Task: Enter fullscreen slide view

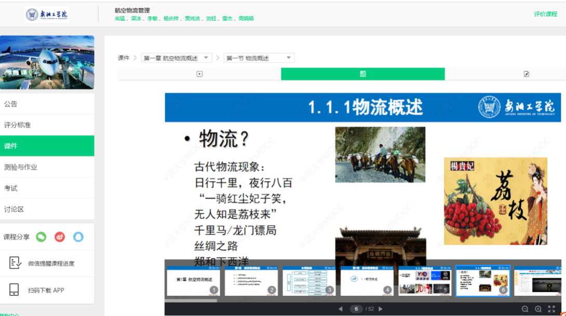Action: pyautogui.click(x=551, y=309)
